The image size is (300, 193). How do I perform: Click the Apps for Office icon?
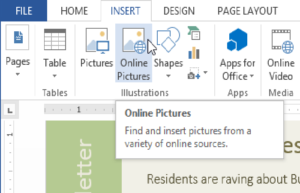pyautogui.click(x=237, y=39)
